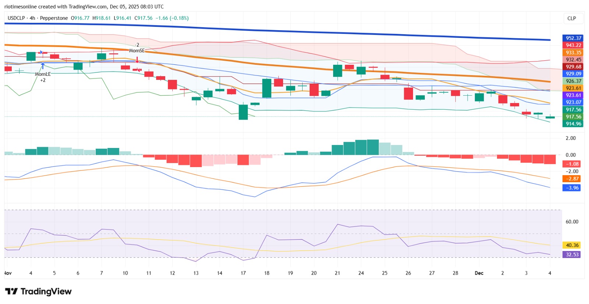Click date 28 on the time axis

click(455, 273)
